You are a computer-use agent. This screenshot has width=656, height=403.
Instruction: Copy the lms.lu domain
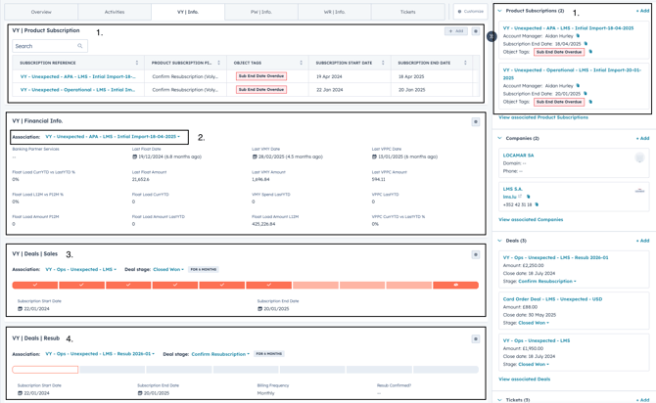[529, 197]
